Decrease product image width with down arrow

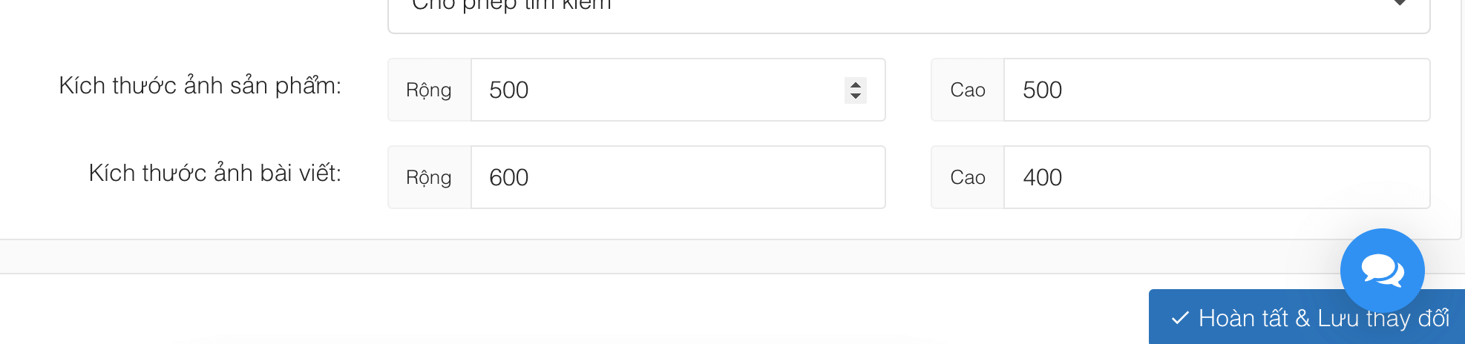[856, 96]
